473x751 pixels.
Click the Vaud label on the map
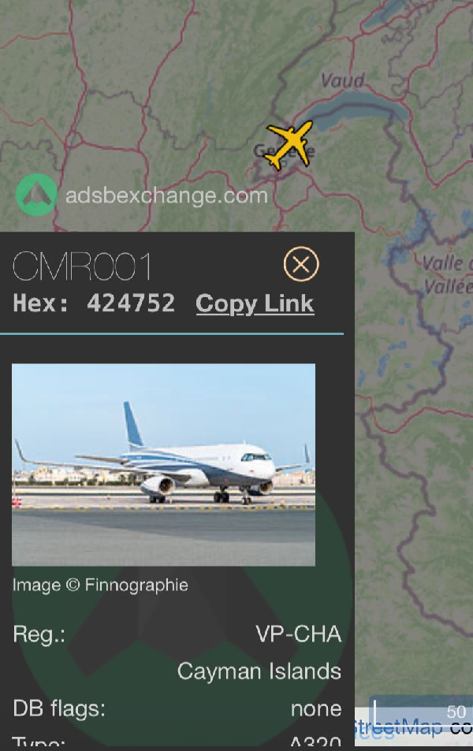(342, 80)
